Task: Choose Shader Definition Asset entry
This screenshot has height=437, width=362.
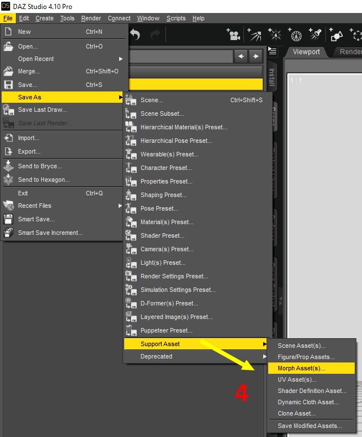Action: tap(311, 391)
